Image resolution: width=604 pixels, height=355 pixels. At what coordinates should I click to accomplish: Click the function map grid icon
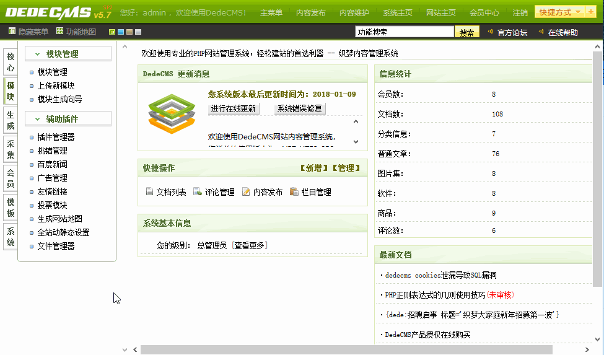[59, 31]
